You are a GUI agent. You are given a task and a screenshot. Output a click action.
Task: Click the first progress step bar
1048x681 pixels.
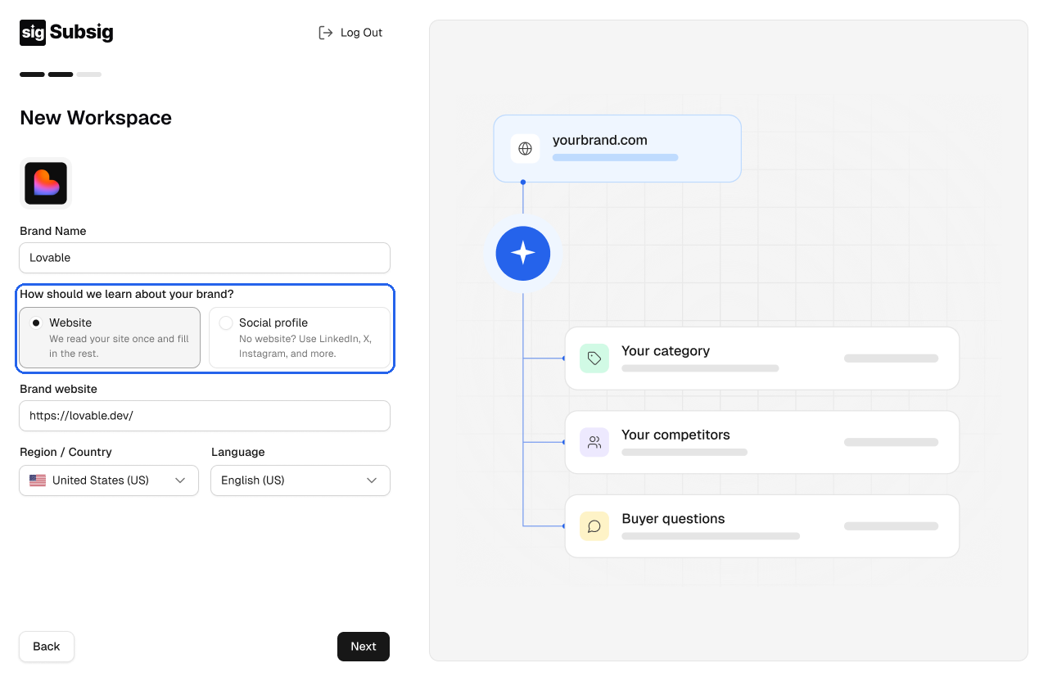pyautogui.click(x=32, y=74)
